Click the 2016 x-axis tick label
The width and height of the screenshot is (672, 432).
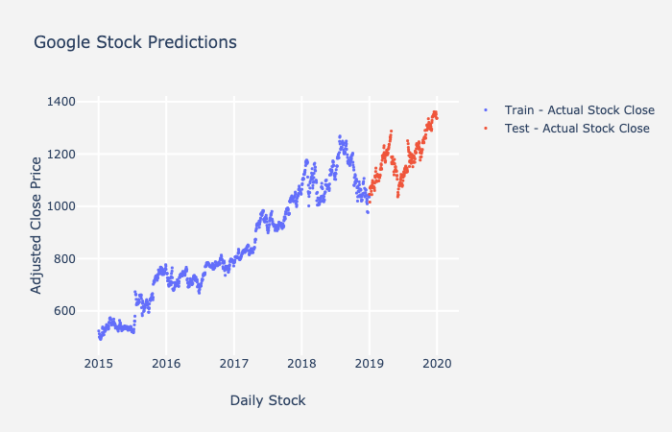(x=166, y=363)
